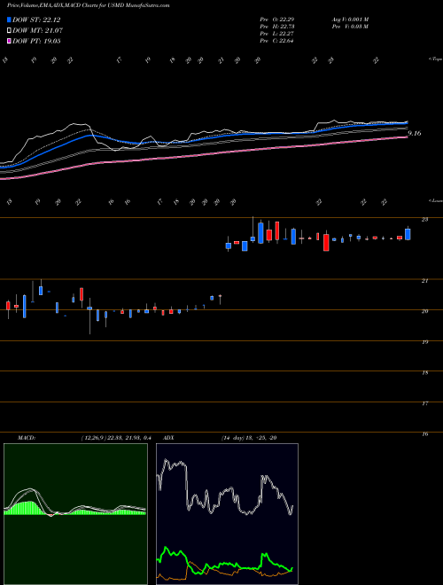Click the 'Pre O: 22.29' value

[277, 19]
